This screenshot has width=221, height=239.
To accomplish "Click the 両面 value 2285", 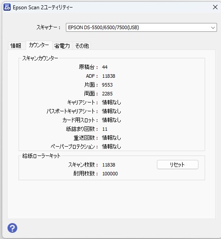I will coord(107,94).
